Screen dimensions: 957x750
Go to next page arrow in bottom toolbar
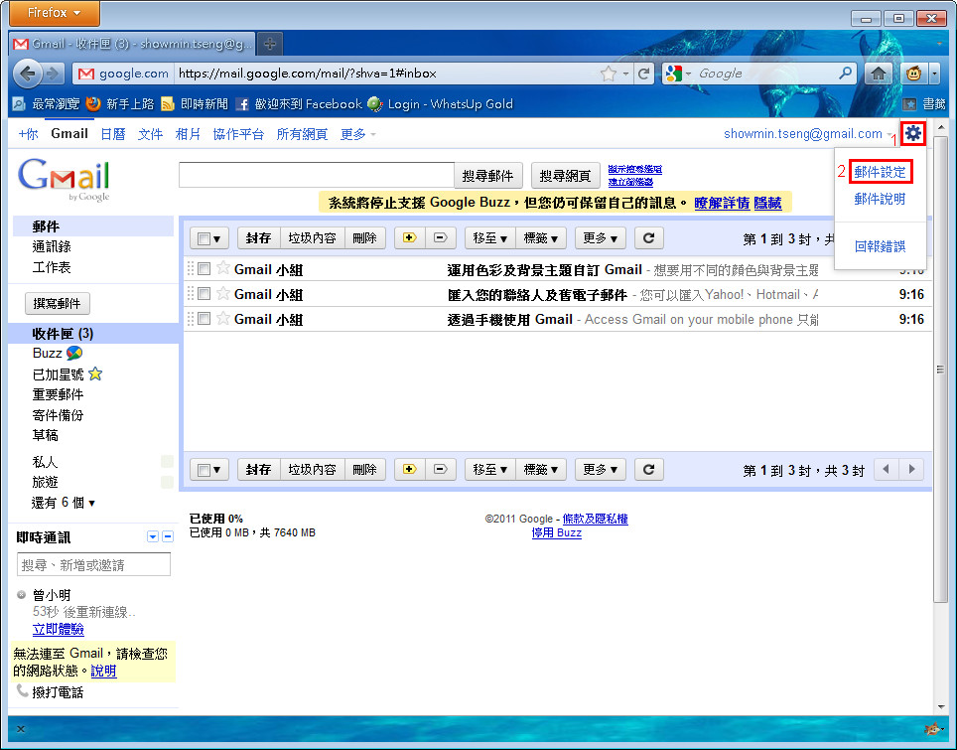(912, 469)
